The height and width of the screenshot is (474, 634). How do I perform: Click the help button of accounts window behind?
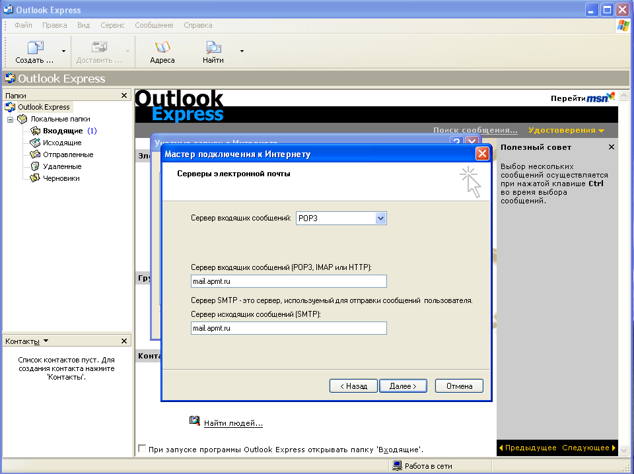tap(456, 141)
